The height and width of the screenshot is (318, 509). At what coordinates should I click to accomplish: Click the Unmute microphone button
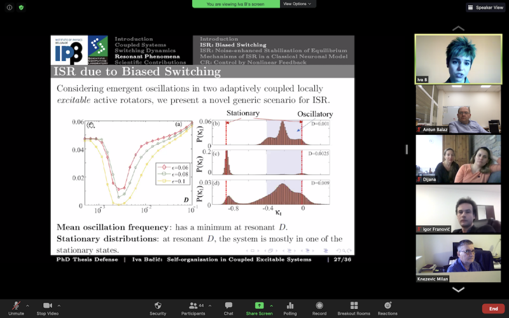pyautogui.click(x=16, y=308)
